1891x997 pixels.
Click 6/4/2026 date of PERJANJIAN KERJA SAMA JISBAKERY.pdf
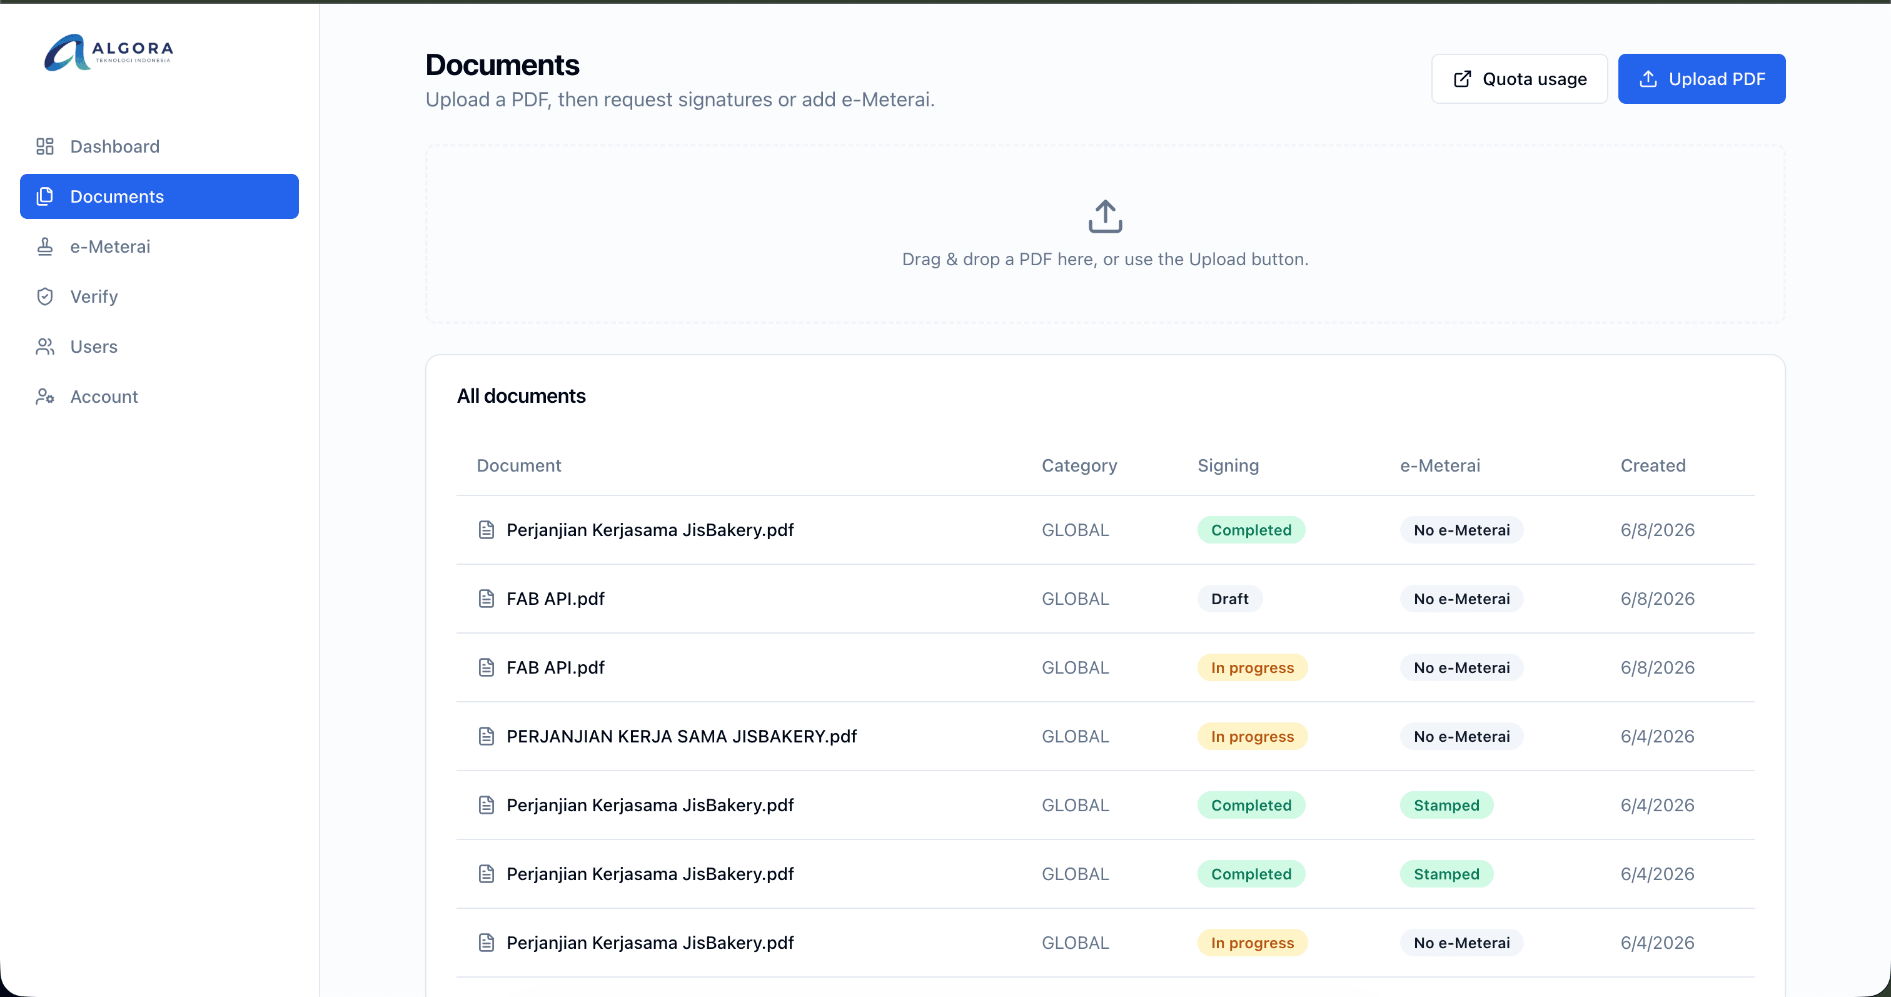[1657, 736]
